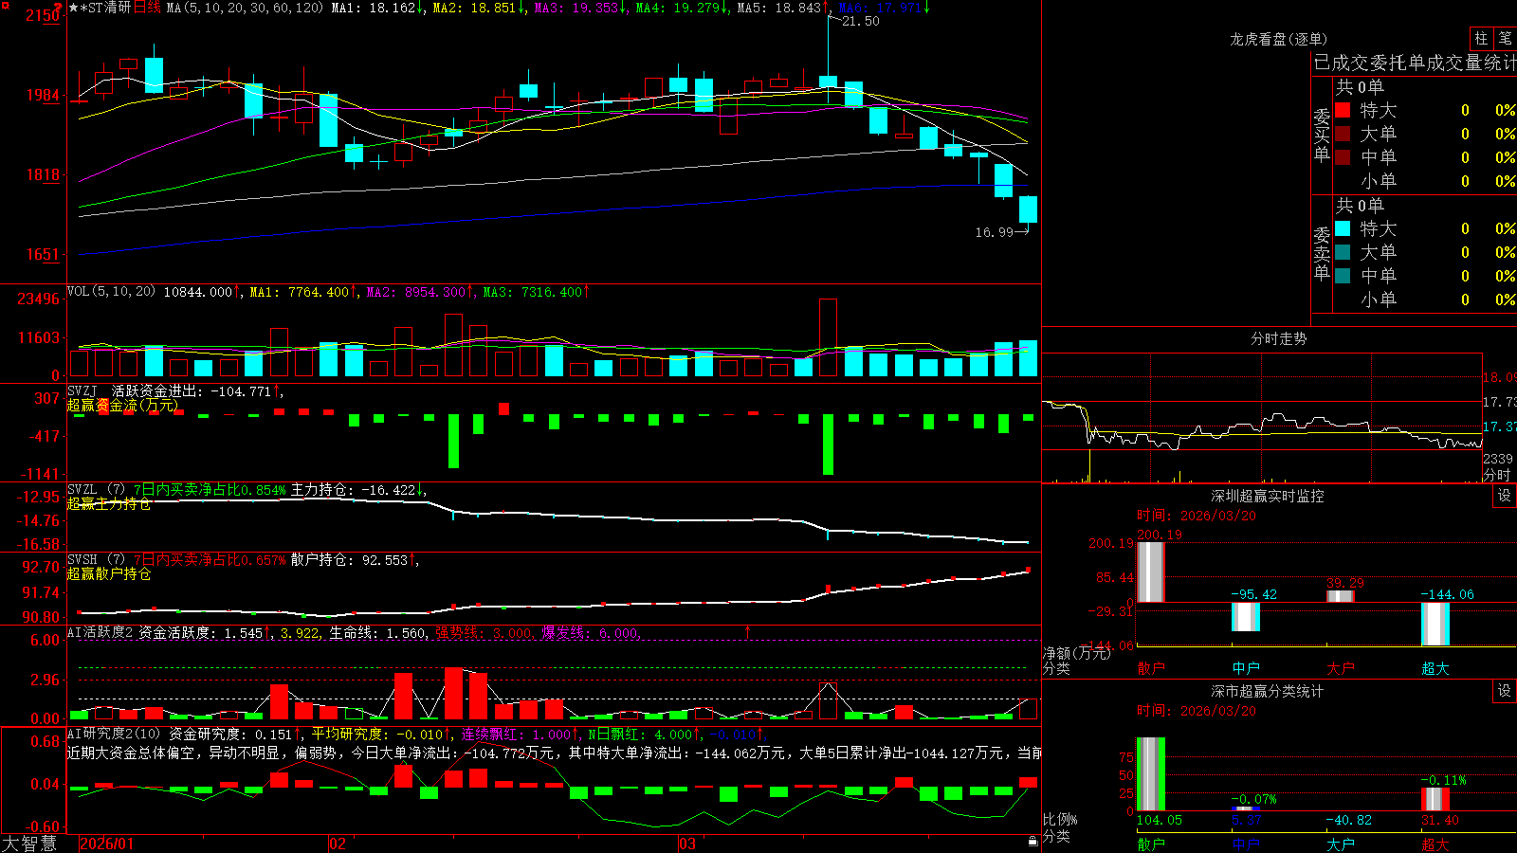
Task: Click the 200.19 散户 bar in 实时监控 chart
Action: click(1151, 572)
